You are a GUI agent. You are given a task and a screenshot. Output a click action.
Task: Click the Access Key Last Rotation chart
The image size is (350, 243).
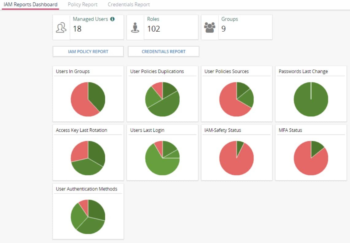pos(88,158)
